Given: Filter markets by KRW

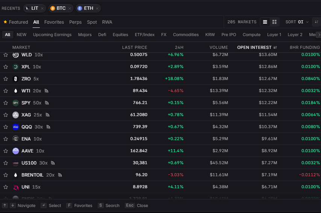Looking at the screenshot, I should click(210, 35).
